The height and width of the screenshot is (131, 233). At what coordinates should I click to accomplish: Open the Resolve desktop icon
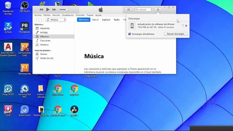(74, 111)
